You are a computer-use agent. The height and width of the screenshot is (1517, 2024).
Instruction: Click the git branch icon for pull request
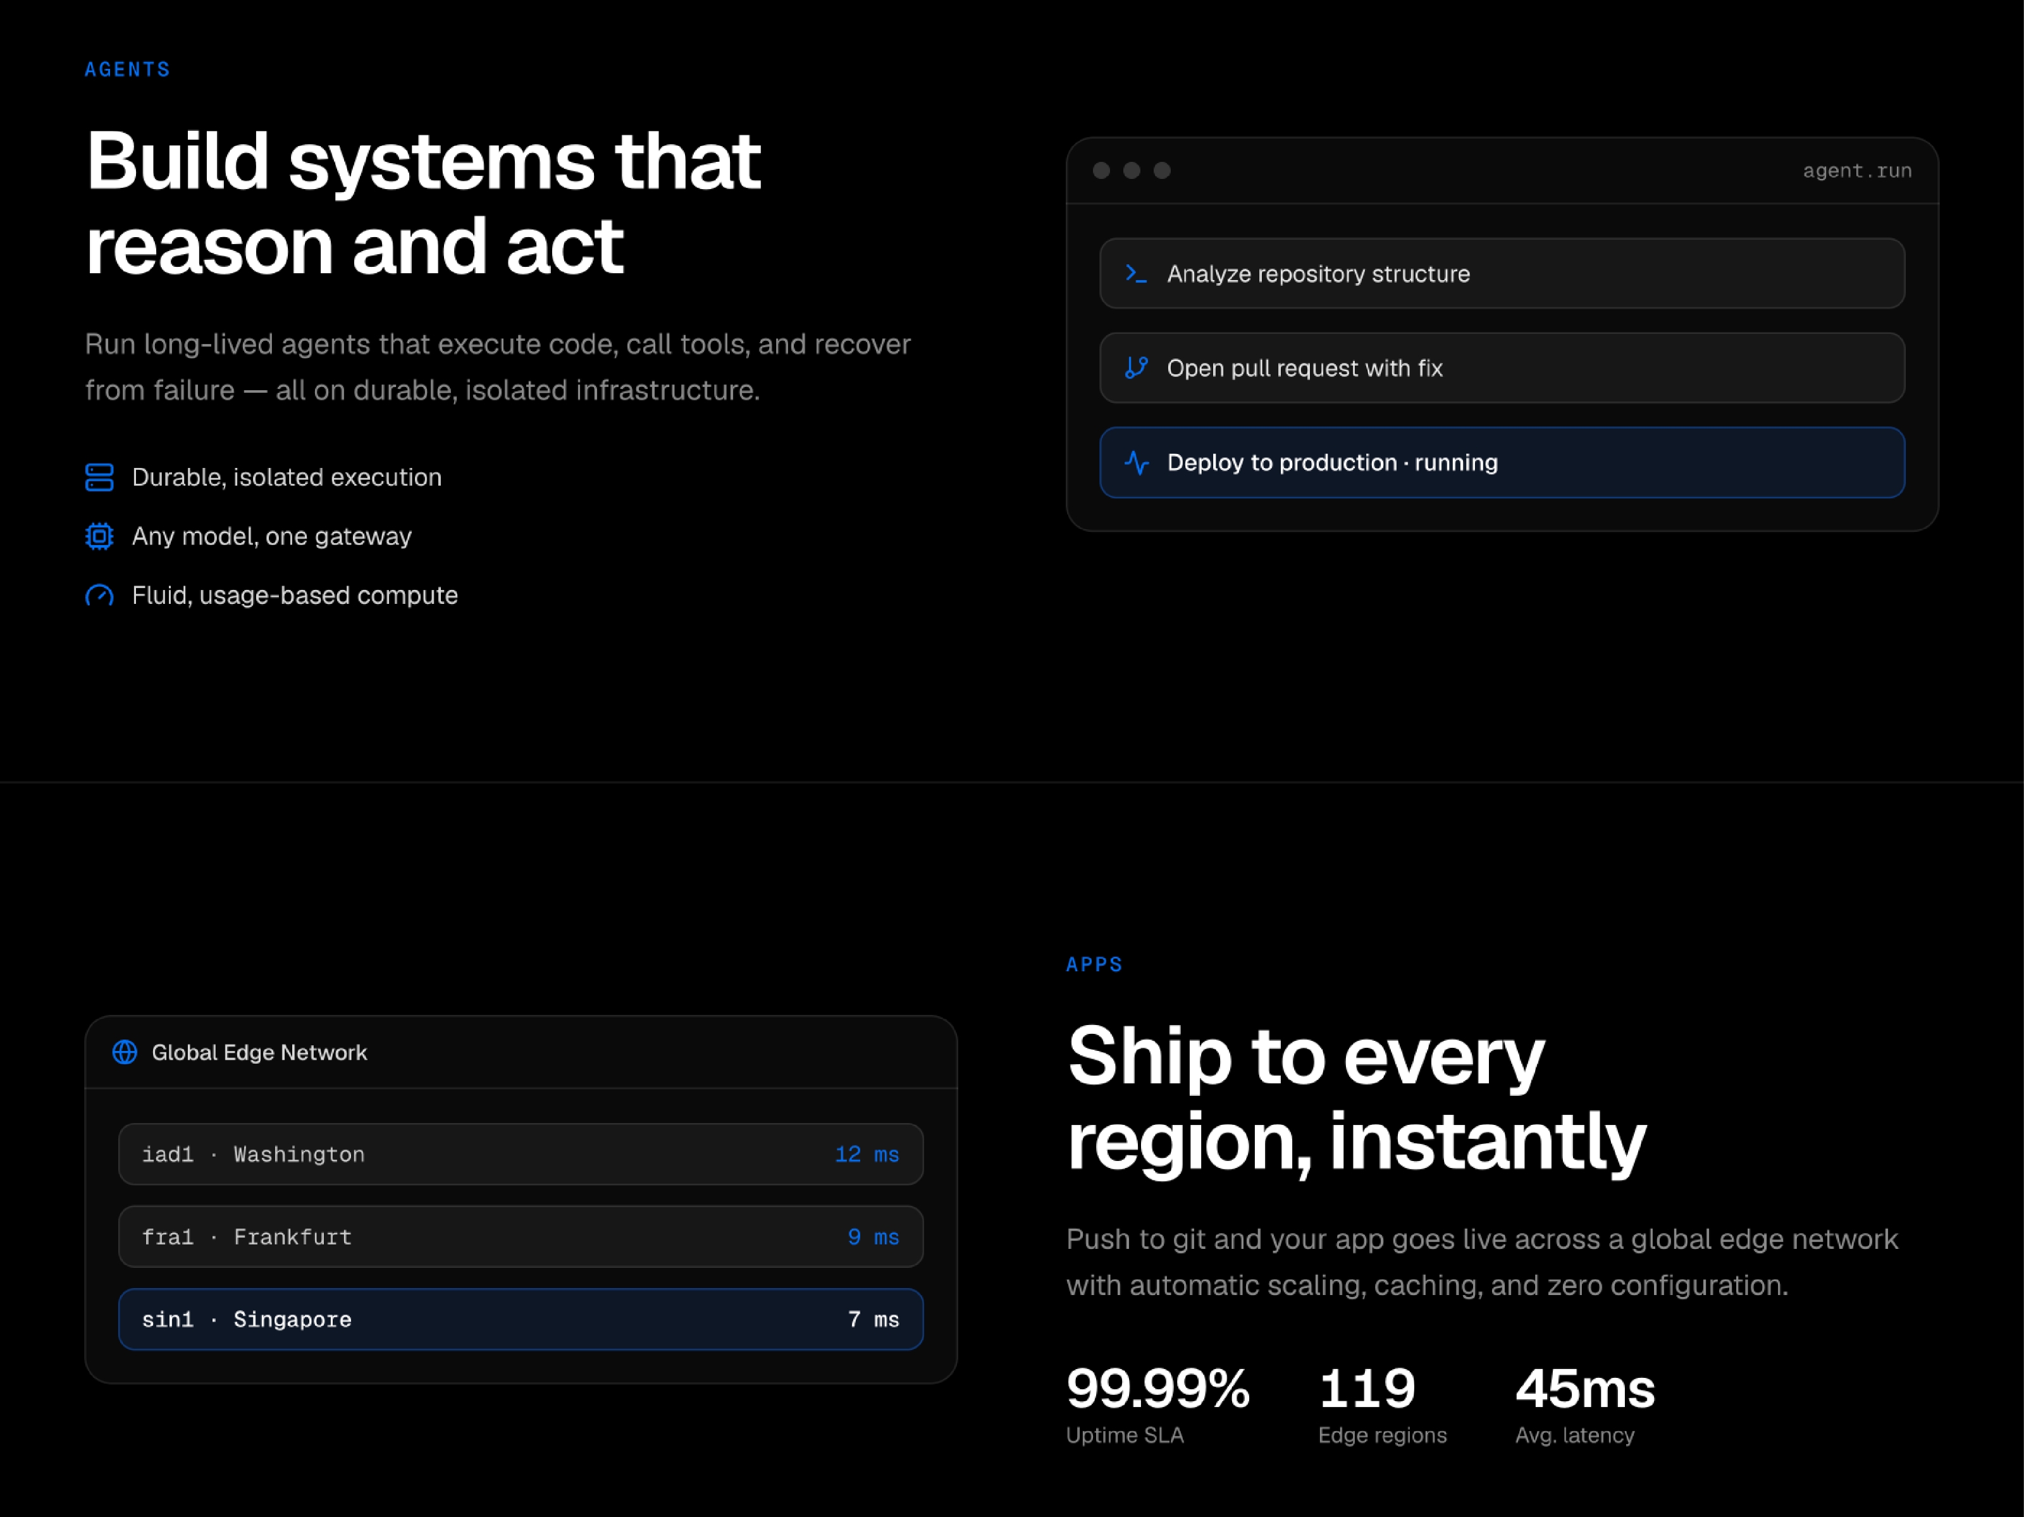[1135, 368]
